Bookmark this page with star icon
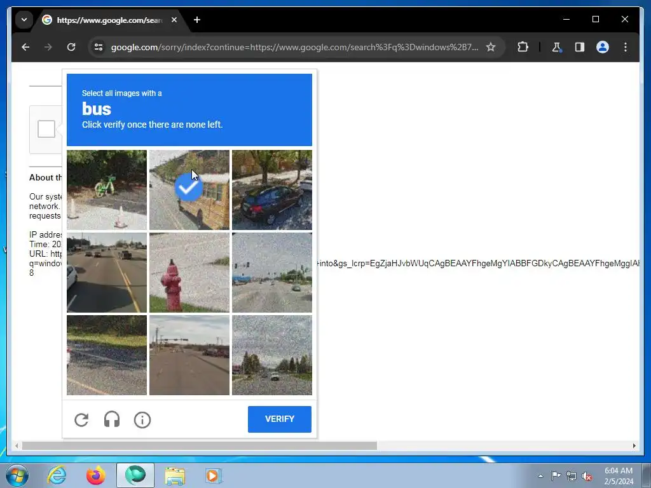Screen dimensions: 651x488 pos(491,47)
